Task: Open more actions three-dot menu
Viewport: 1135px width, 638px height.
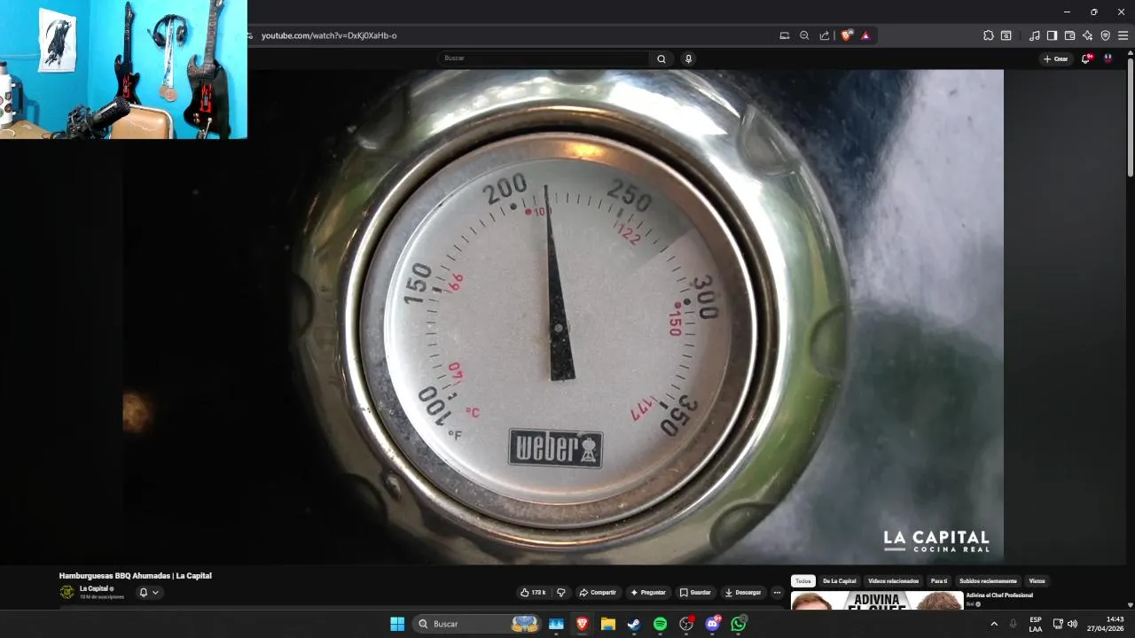Action: [777, 592]
